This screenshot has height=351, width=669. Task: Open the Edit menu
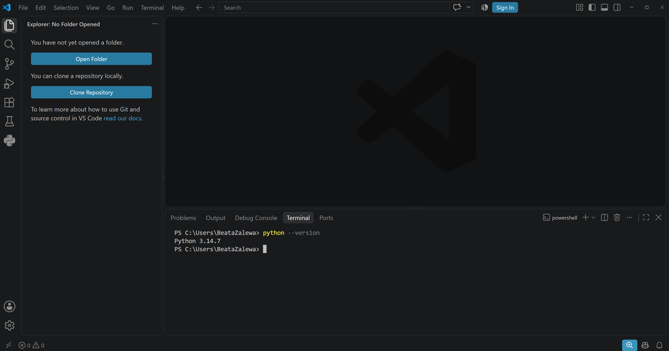click(41, 8)
